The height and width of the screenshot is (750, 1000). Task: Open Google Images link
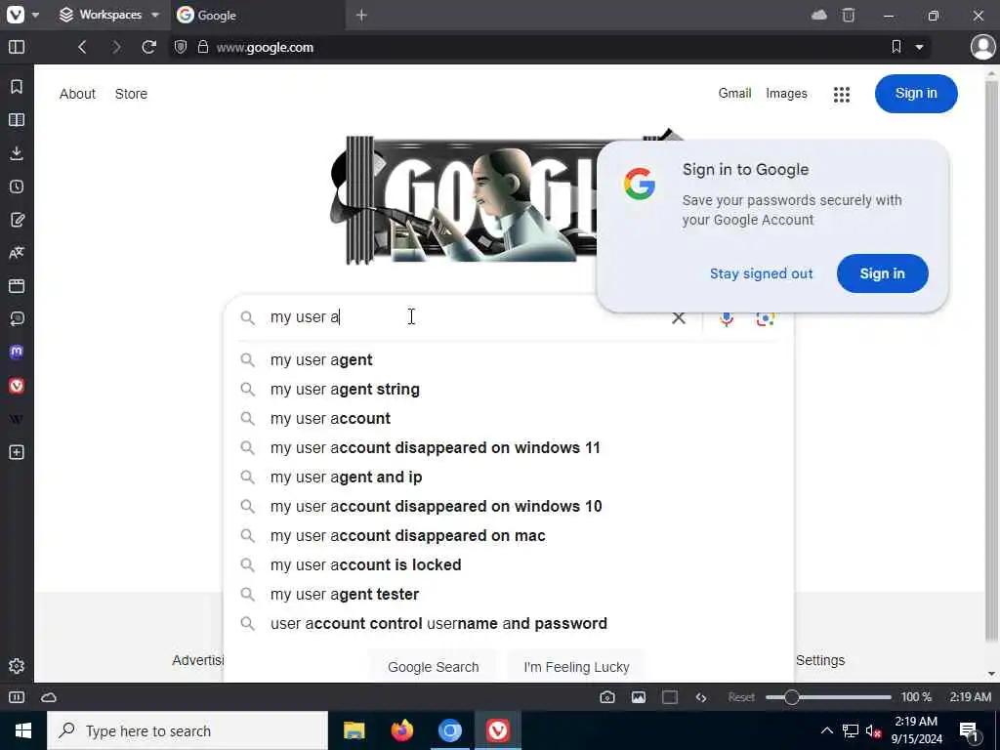(786, 93)
